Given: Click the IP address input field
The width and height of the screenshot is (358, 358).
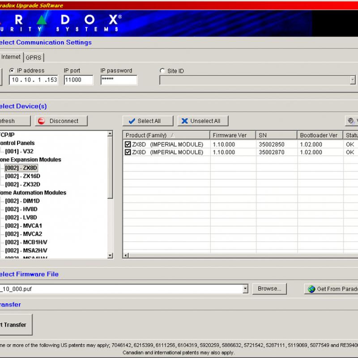Looking at the screenshot, I should point(34,80).
